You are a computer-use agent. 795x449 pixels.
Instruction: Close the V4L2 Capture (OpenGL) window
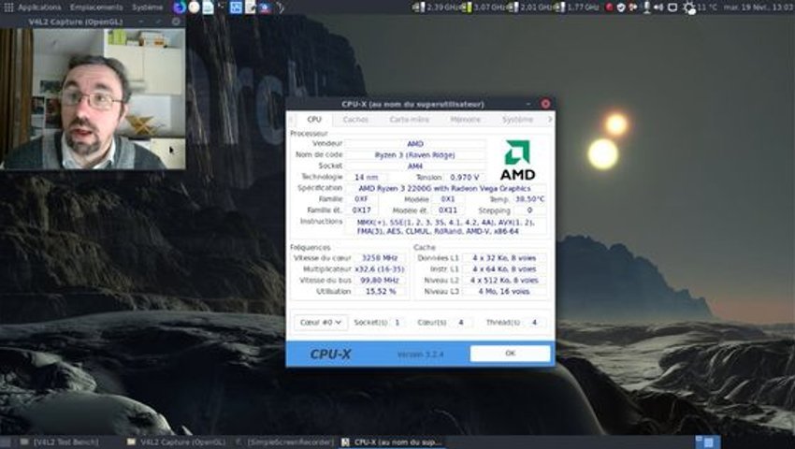pos(176,22)
